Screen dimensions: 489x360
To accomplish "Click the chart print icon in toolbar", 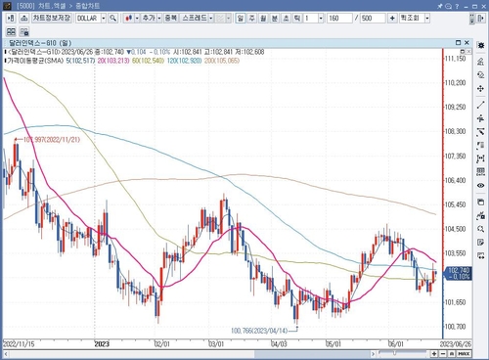I will point(23,19).
